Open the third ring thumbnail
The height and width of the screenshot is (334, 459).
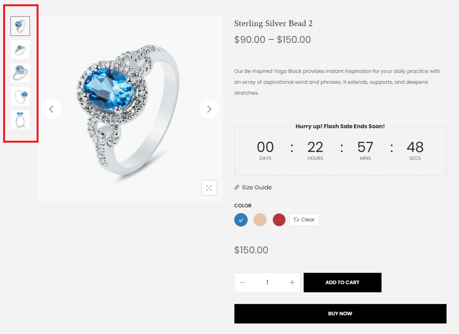pos(20,73)
